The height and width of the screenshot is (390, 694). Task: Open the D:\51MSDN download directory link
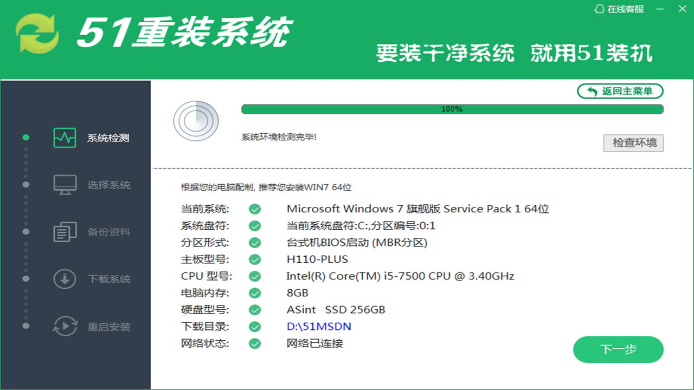pos(319,327)
